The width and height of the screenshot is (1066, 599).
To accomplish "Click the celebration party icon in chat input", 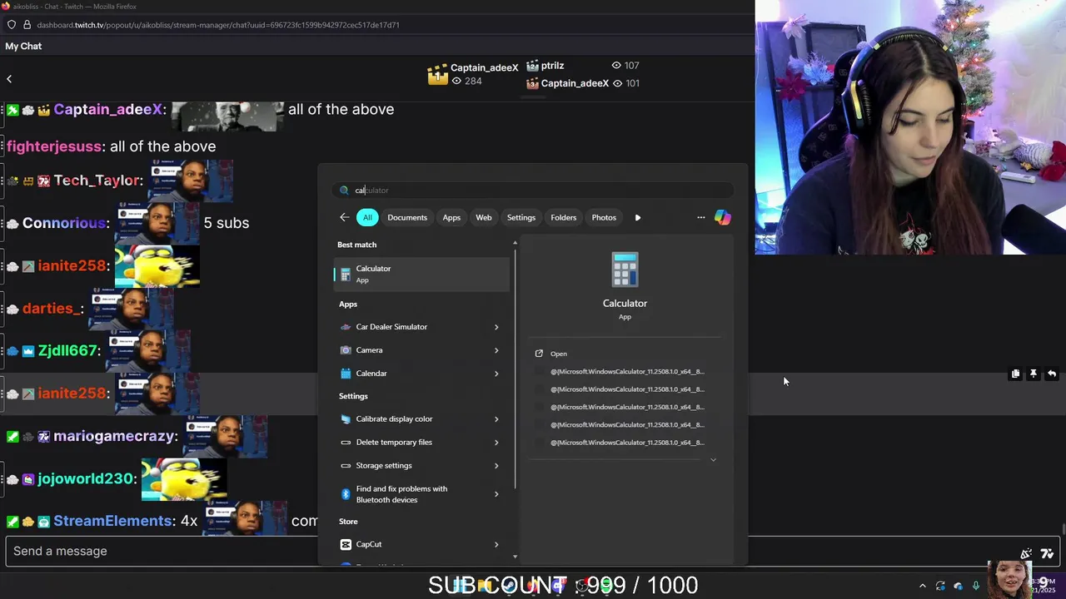I will 1026,553.
